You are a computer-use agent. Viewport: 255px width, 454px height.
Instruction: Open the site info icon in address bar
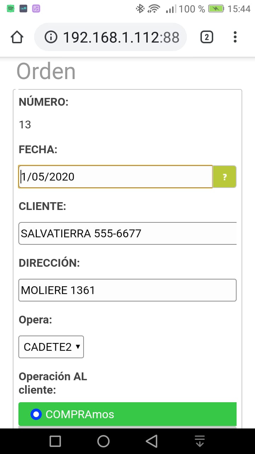52,37
